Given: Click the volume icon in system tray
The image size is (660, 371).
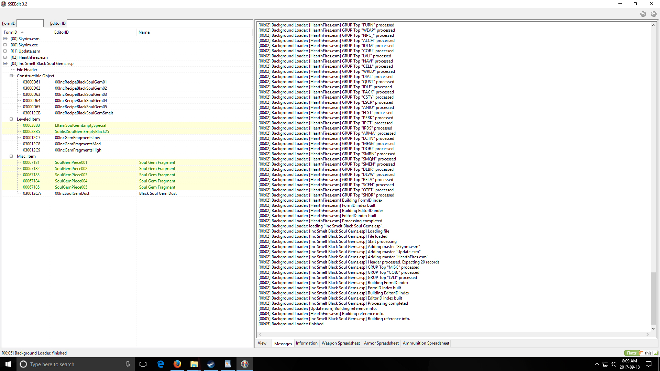Looking at the screenshot, I should [x=614, y=364].
